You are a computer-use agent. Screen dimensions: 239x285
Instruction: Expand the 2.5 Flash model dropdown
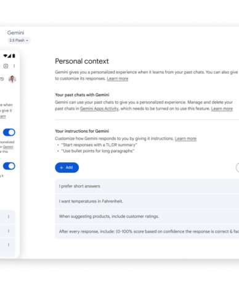point(18,40)
